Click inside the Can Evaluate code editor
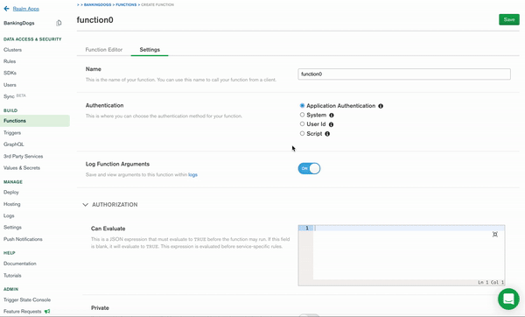 click(409, 255)
